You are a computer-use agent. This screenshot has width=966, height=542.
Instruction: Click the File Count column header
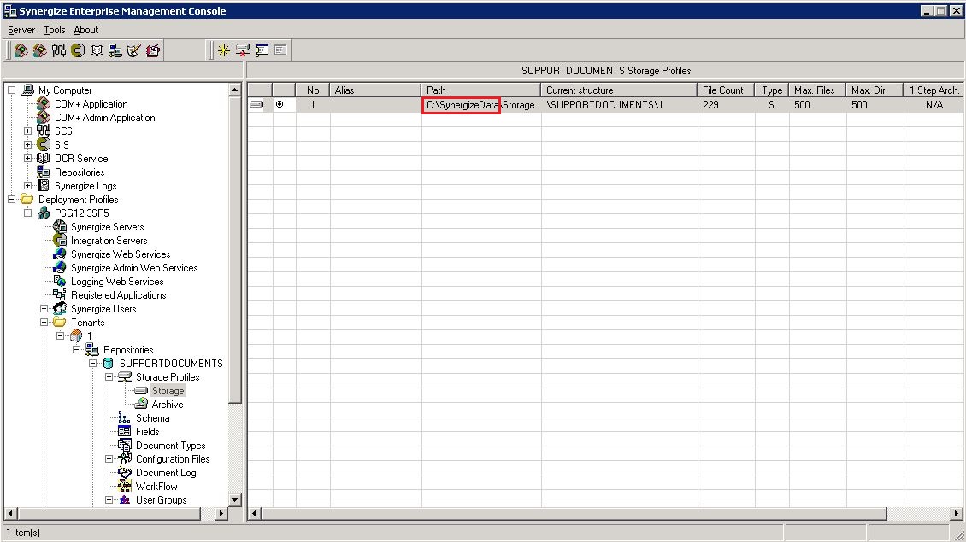point(727,90)
